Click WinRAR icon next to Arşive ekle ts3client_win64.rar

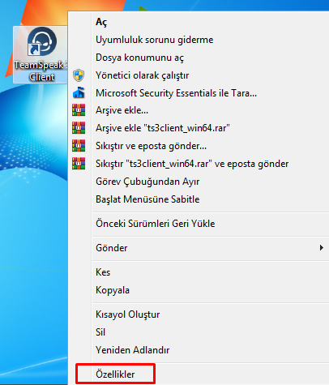pos(79,128)
